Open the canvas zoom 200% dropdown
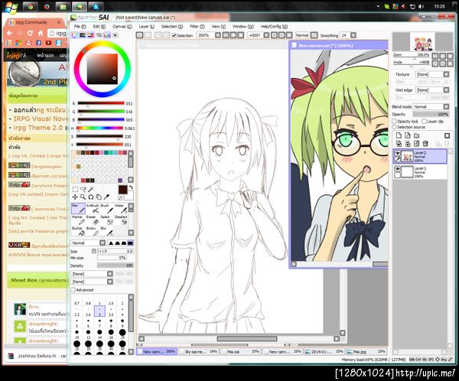The width and height of the screenshot is (459, 381). 218,35
